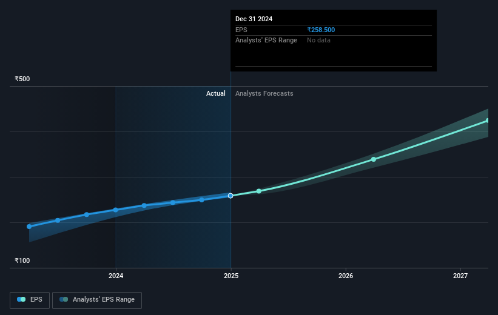
Task: Toggle the EPS legend button
Action: 30,300
